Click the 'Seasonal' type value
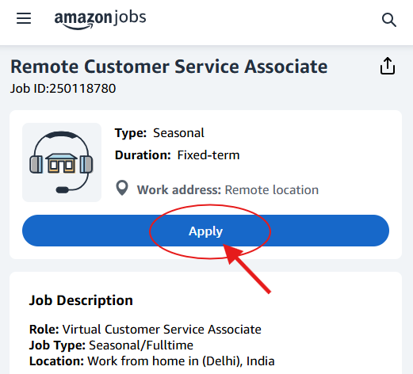The height and width of the screenshot is (374, 413). tap(178, 133)
